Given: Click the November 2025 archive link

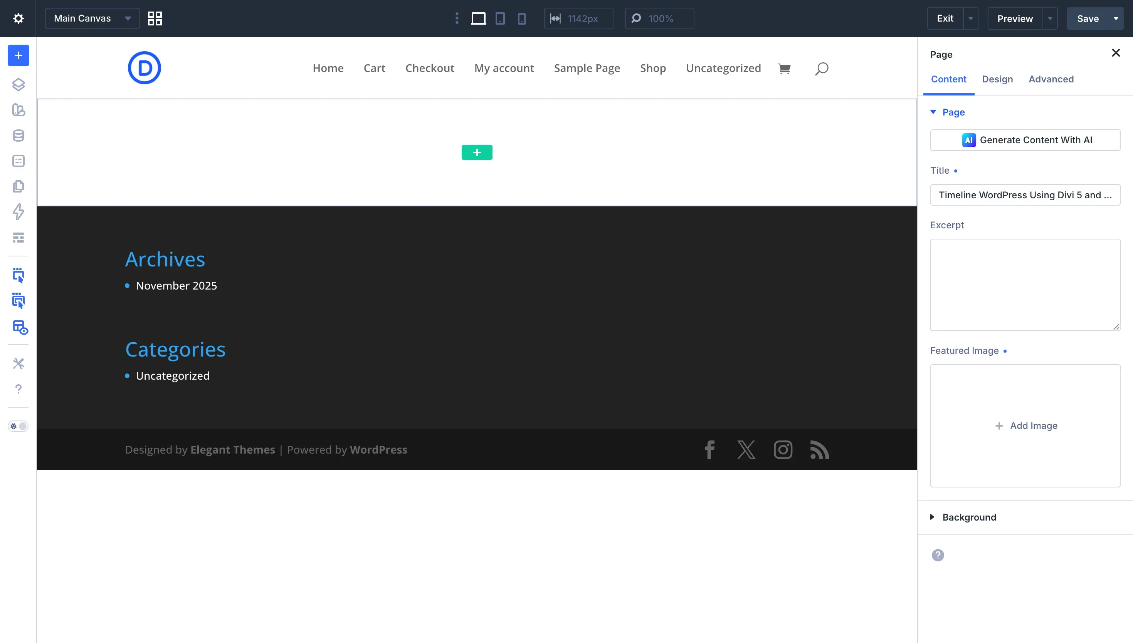Looking at the screenshot, I should (177, 286).
